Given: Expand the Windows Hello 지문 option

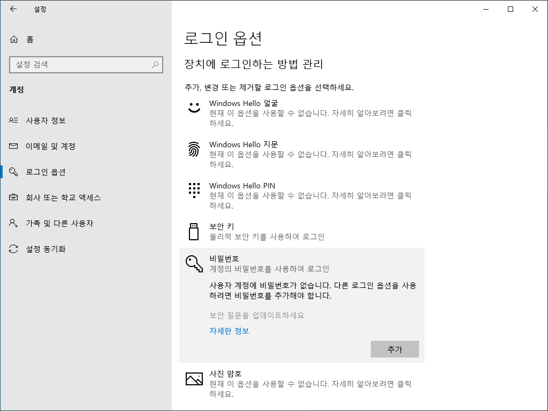Looking at the screenshot, I should tap(302, 154).
